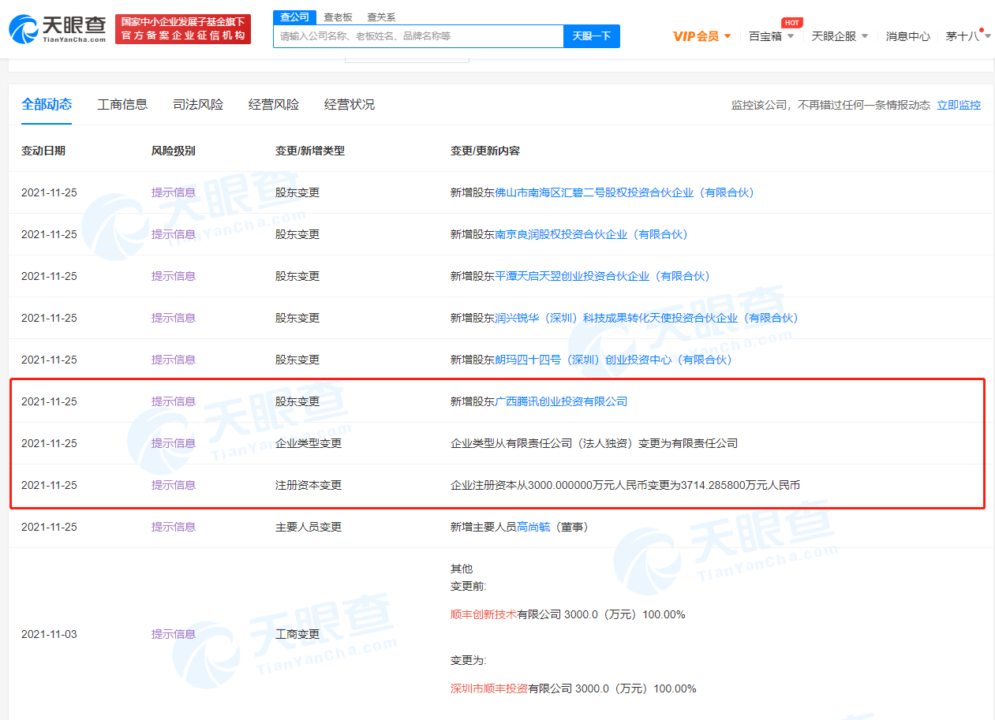995x720 pixels.
Task: Click the Tianyancha logo
Action: click(57, 29)
